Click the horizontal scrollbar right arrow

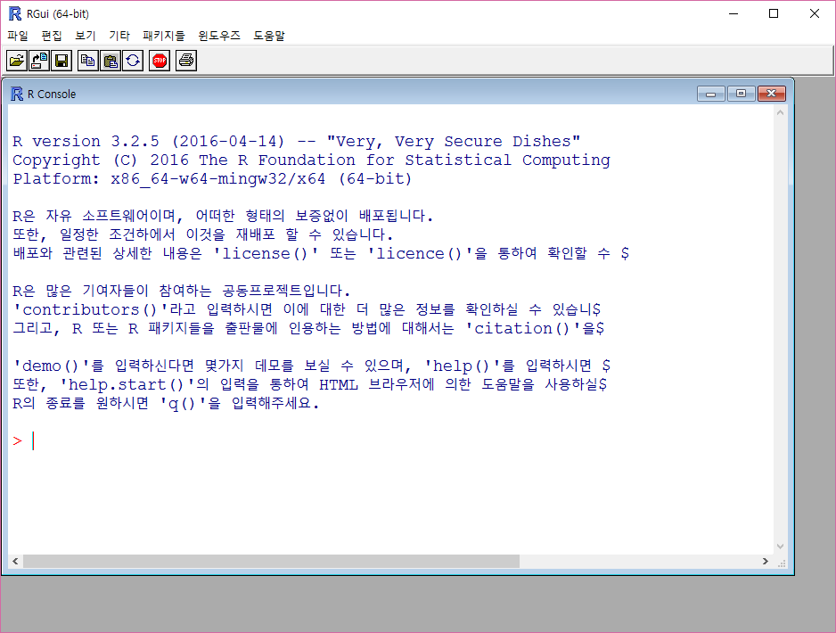coord(766,561)
